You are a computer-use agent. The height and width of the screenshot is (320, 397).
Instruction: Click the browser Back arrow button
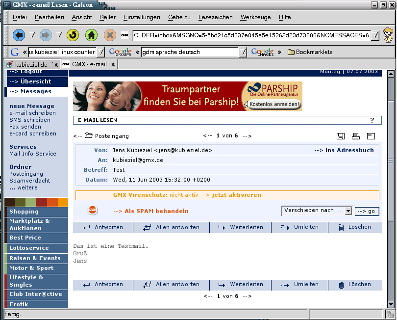click(19, 35)
